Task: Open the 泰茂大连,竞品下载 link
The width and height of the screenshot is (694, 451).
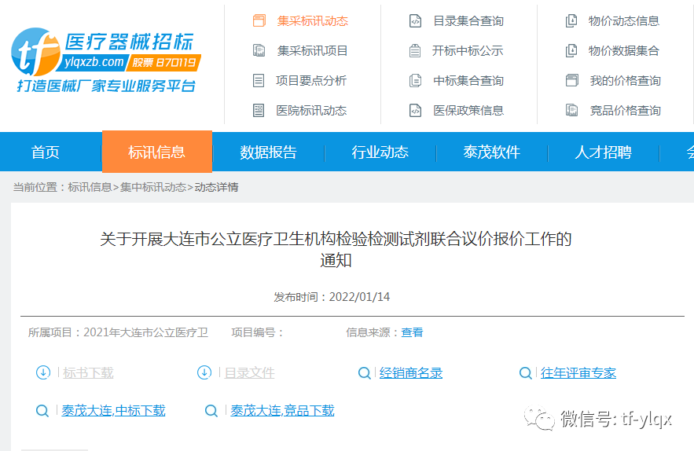Action: point(282,410)
